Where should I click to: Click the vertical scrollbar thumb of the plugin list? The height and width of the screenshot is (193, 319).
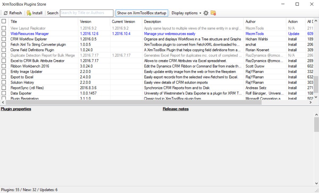pos(316,84)
